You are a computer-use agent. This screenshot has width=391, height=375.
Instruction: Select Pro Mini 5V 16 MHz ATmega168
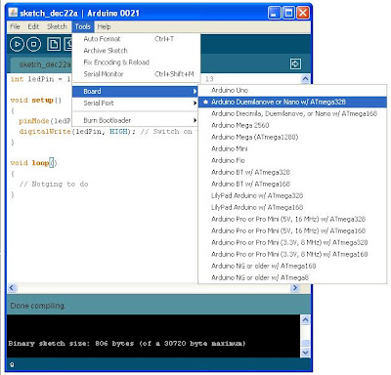292,230
